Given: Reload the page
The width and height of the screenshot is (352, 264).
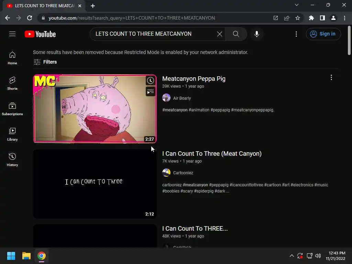Looking at the screenshot, I should tap(30, 18).
